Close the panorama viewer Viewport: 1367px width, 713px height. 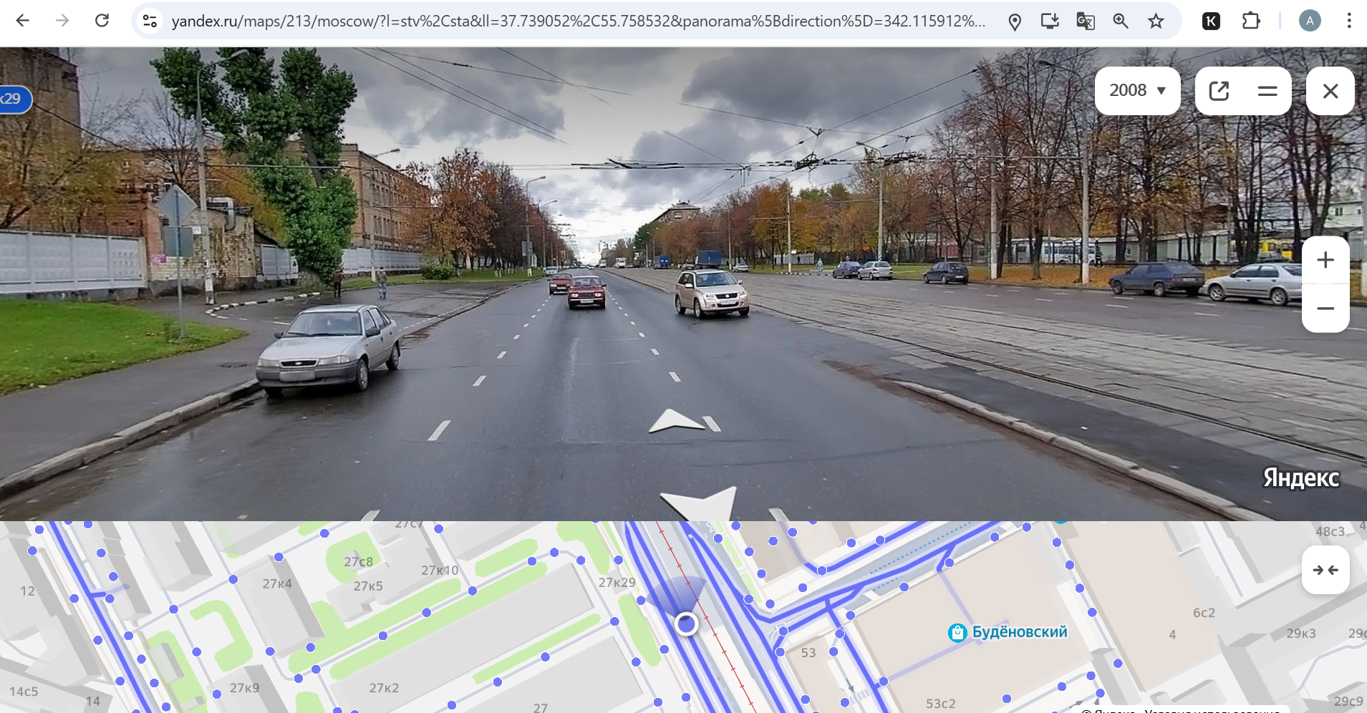point(1330,91)
